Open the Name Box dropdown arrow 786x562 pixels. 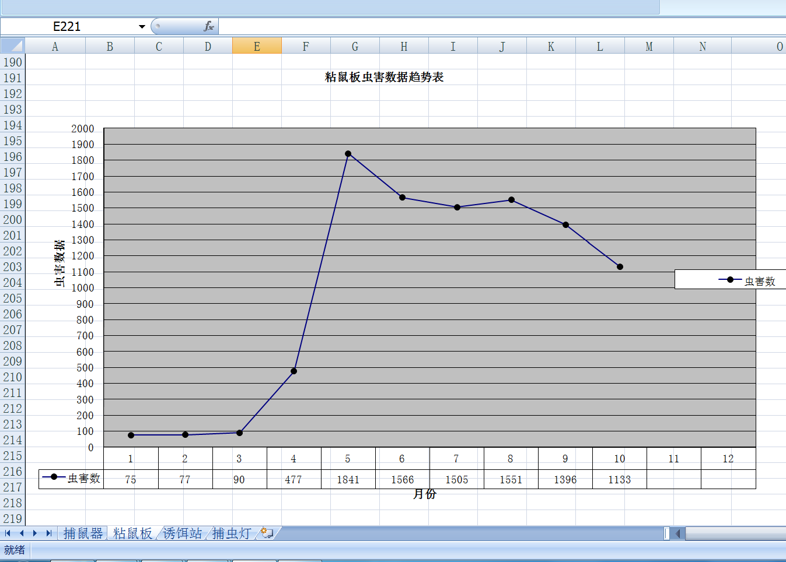coord(142,27)
